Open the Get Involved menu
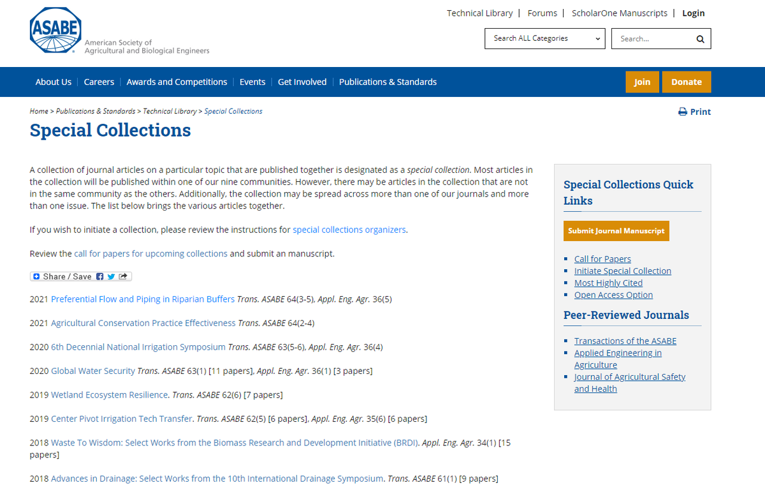The image size is (765, 490). point(302,82)
